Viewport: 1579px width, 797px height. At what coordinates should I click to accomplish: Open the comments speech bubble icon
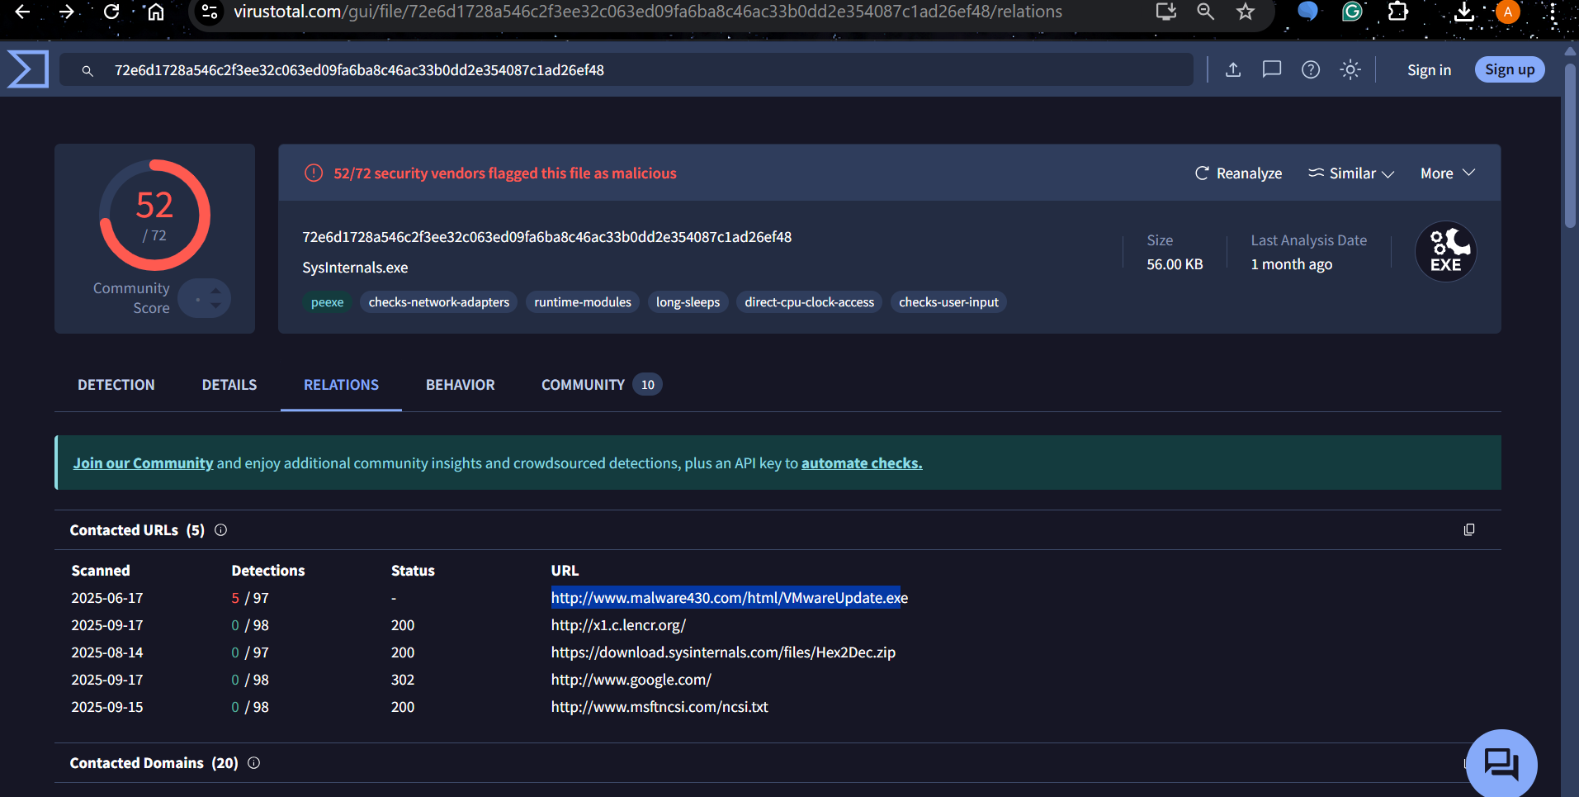click(1272, 69)
